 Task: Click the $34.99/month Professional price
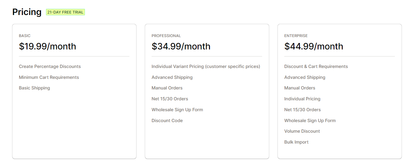[181, 46]
